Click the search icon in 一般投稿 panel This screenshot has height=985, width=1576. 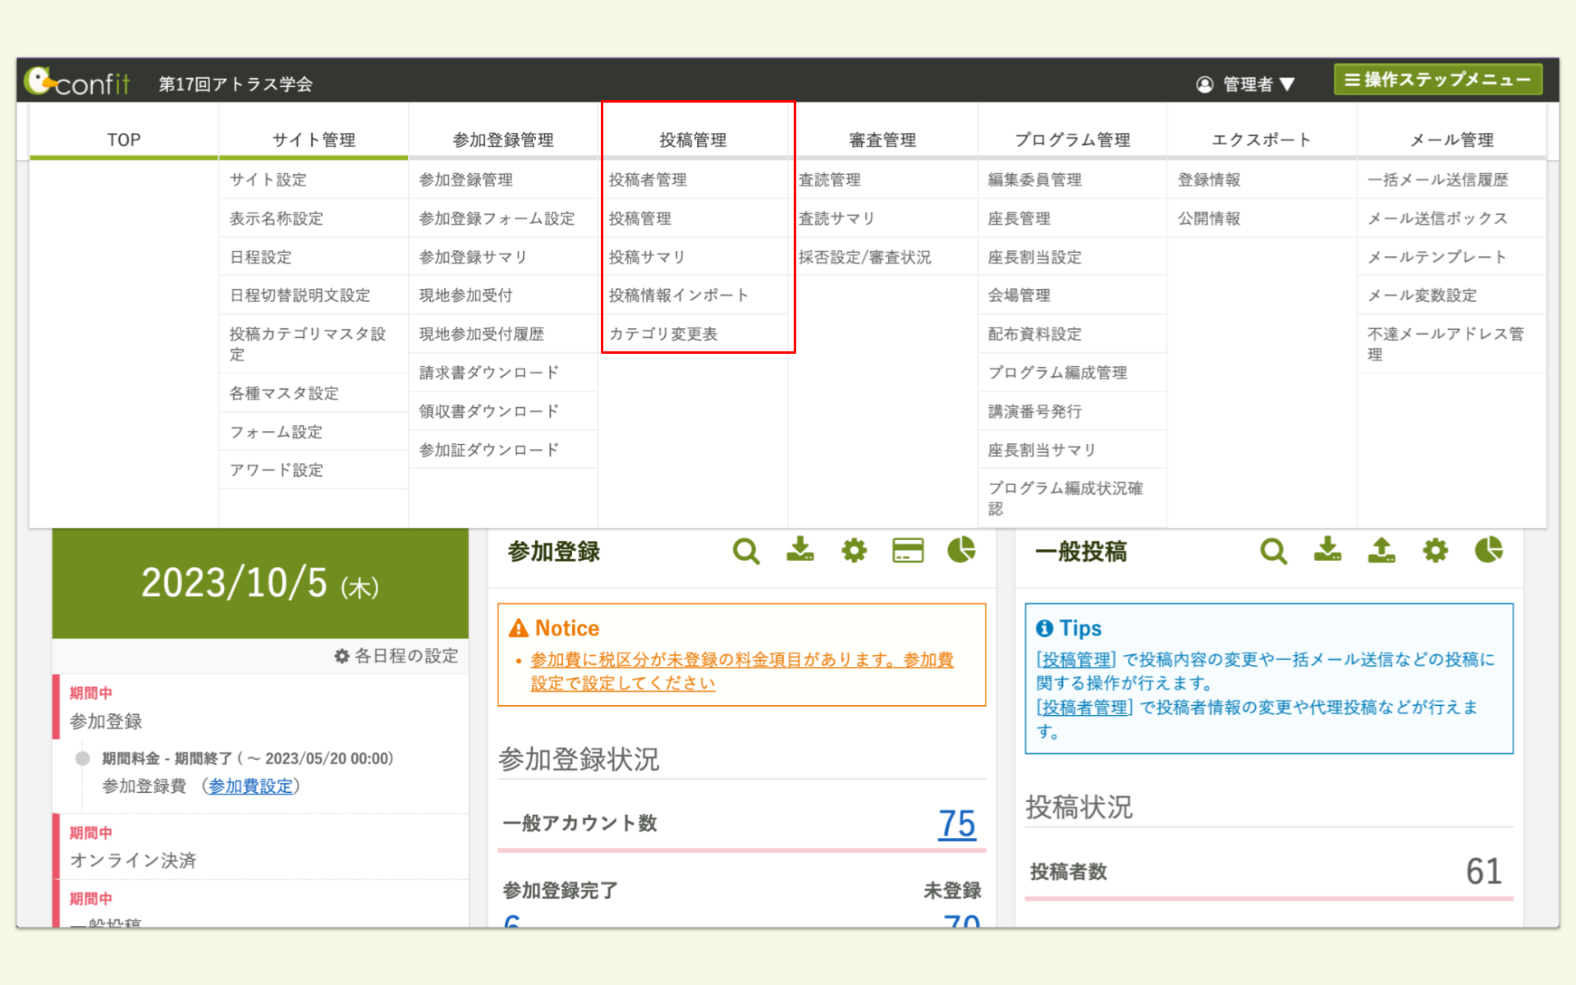point(1273,551)
